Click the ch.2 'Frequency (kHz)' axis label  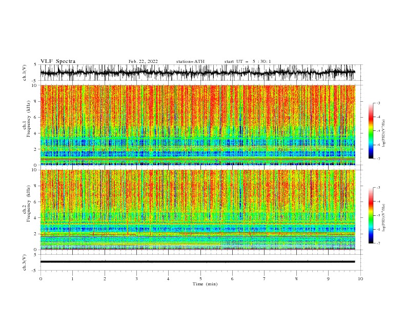[28, 204]
